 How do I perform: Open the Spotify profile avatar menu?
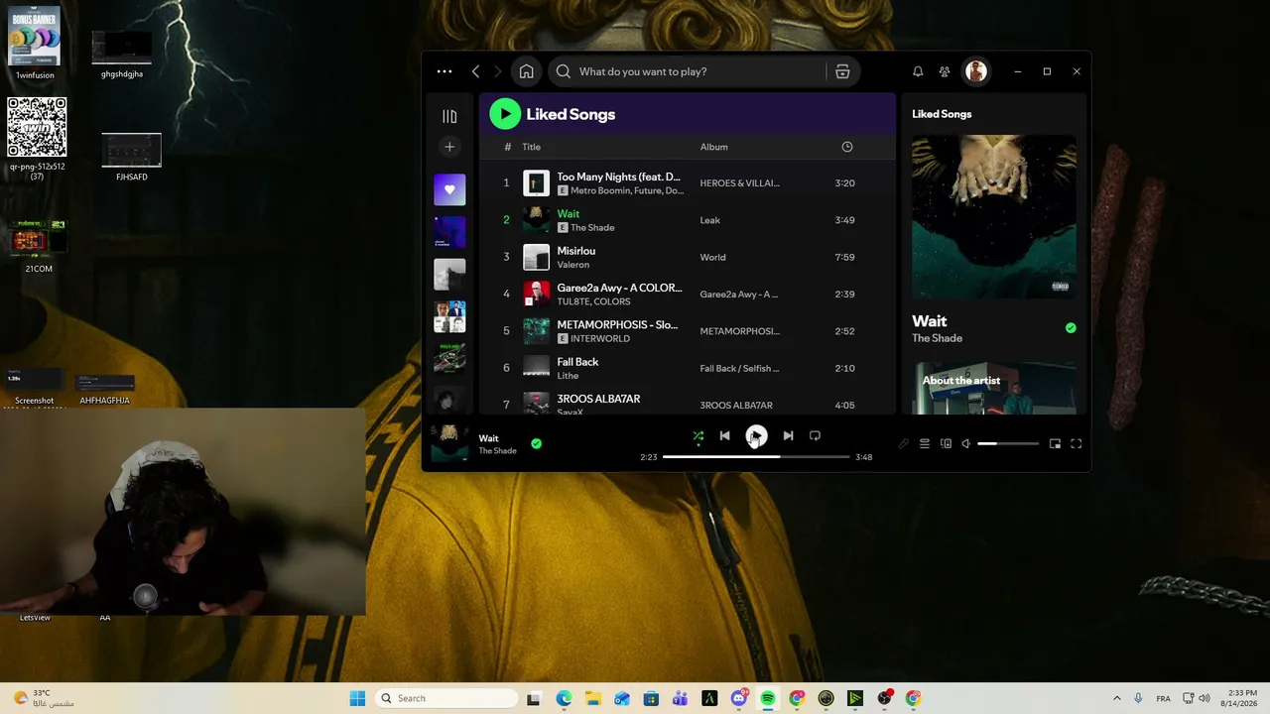[x=976, y=71]
